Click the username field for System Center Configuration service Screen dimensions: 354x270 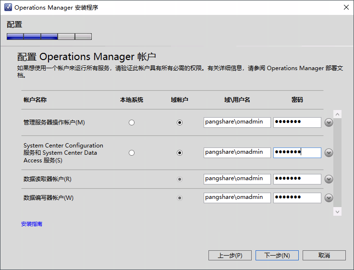(x=237, y=153)
